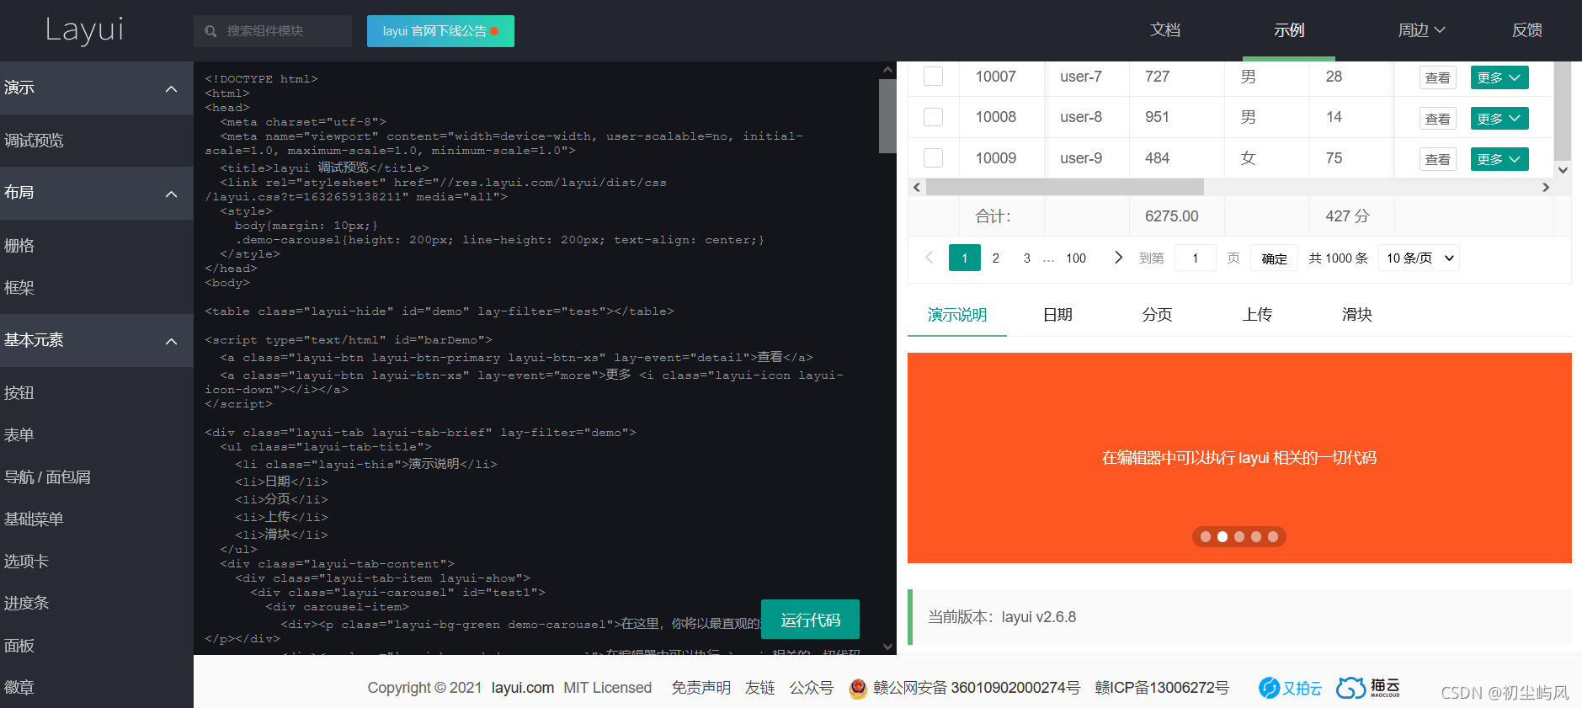Go to previous page arrow in pagination
This screenshot has height=708, width=1582.
point(929,258)
